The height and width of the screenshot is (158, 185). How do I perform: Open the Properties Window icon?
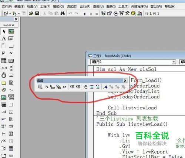pyautogui.click(x=110, y=13)
